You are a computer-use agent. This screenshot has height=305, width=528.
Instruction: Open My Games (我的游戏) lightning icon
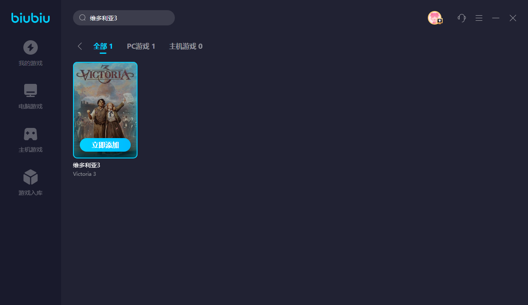click(x=31, y=47)
